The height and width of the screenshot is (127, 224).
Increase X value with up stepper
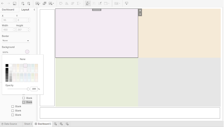point(14,19)
